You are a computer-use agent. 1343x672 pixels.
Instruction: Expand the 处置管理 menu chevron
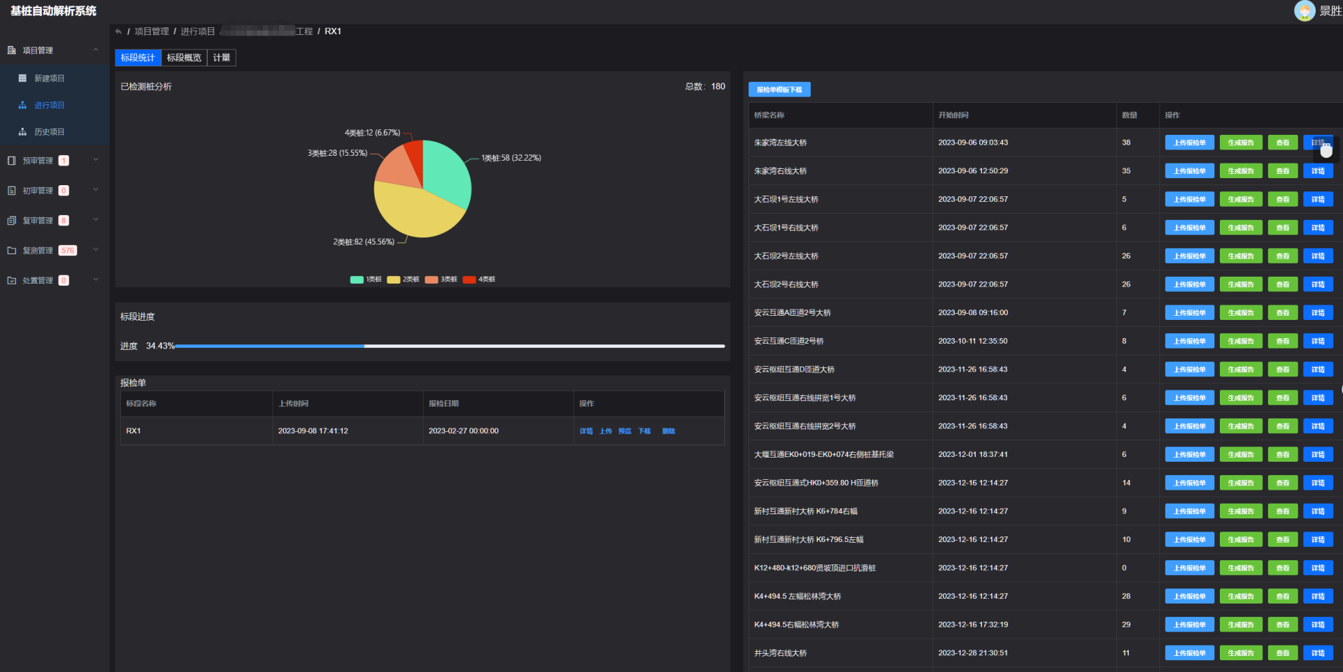click(96, 280)
